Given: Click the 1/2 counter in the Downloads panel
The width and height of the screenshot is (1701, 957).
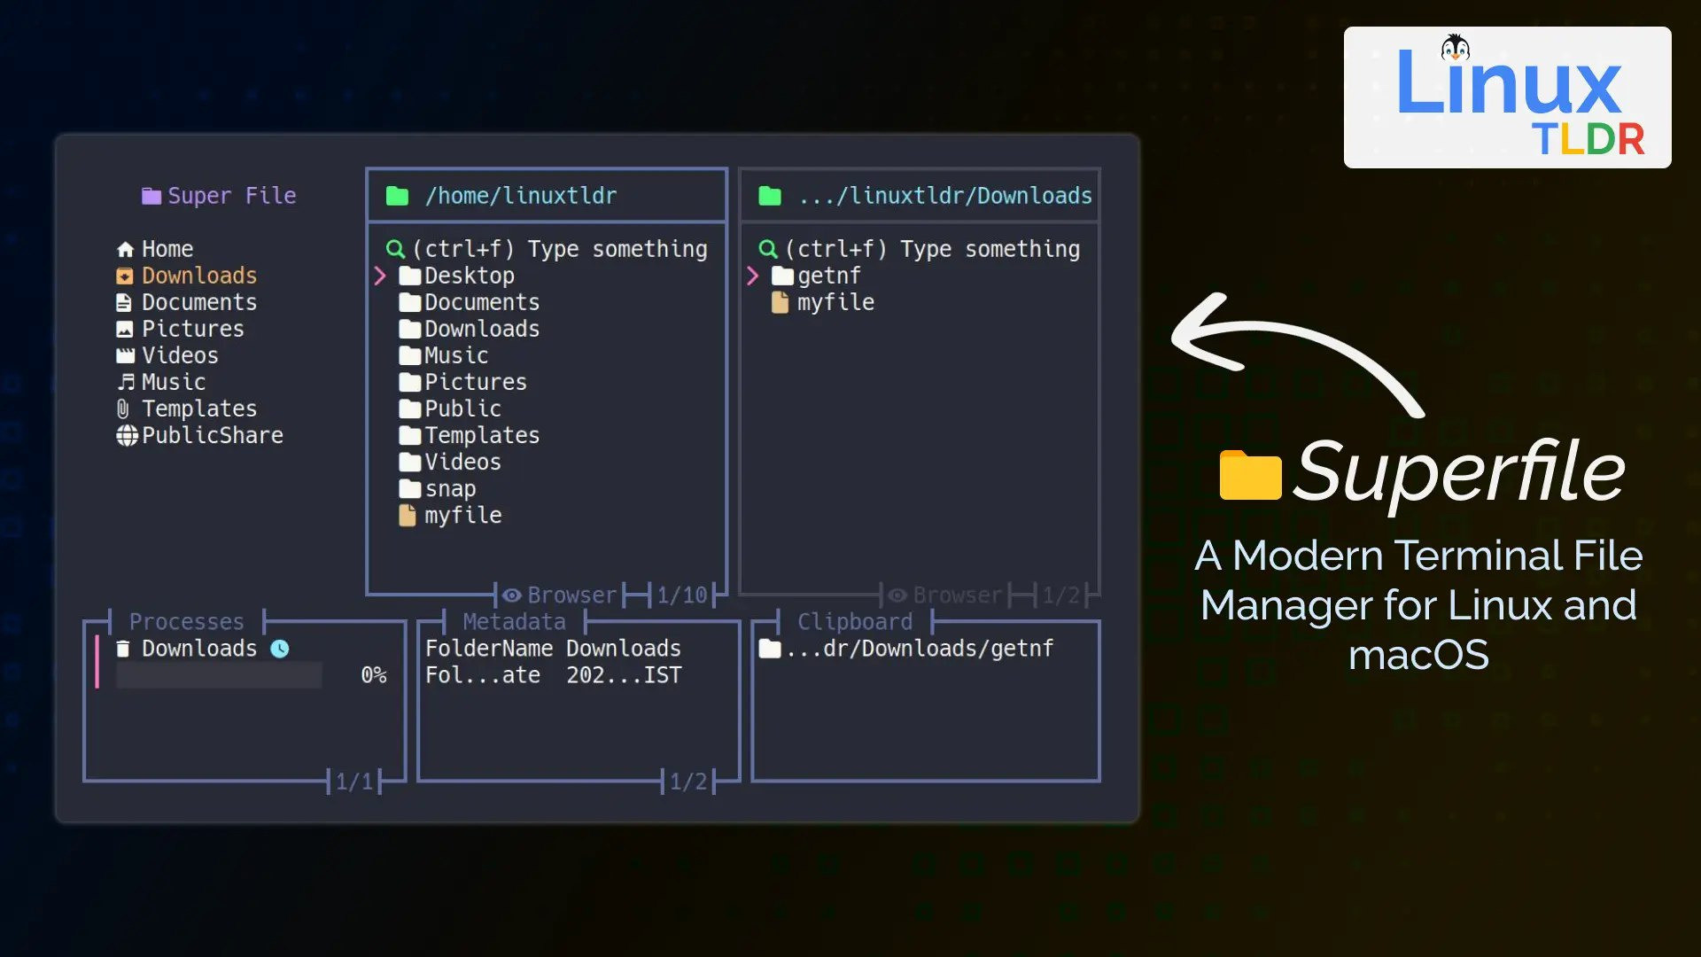Looking at the screenshot, I should [x=1061, y=595].
